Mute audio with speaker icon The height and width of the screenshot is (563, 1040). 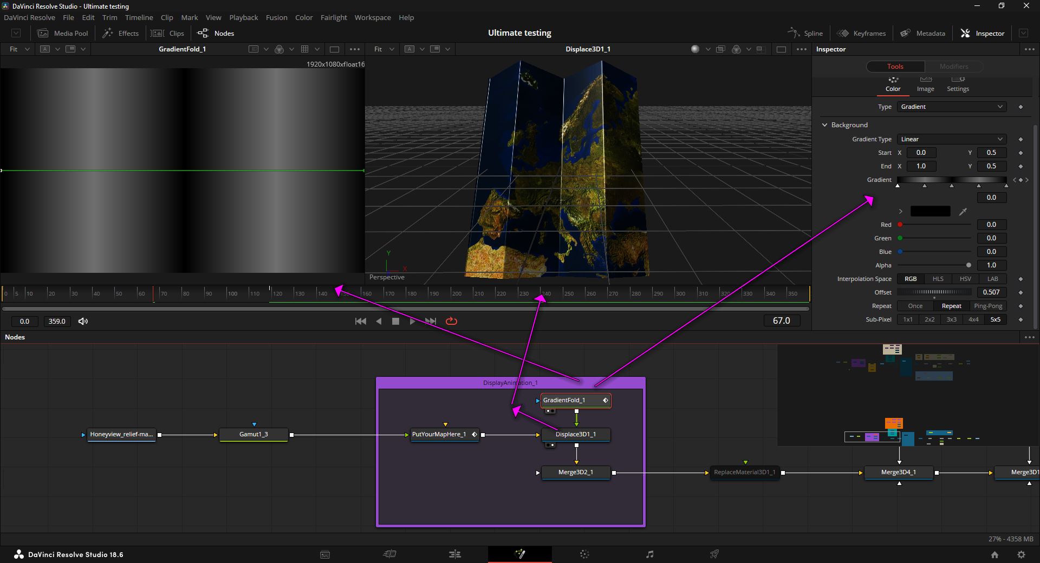(x=83, y=321)
